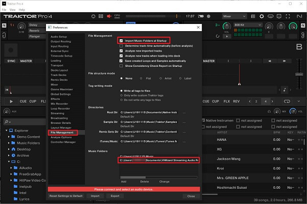Toggle the red muted speaker icon
Screen dimensions: 307x204
[109, 16]
